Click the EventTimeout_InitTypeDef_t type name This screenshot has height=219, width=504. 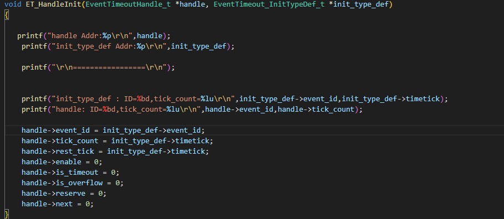(x=269, y=5)
